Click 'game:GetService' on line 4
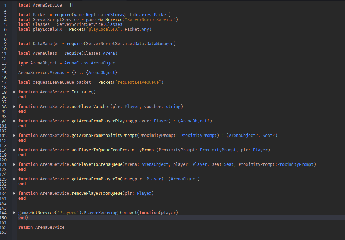Image resolution: width=345 pixels, height=240 pixels. [104, 20]
